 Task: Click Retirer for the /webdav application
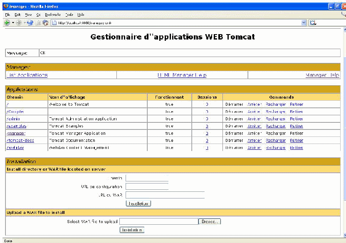point(297,148)
